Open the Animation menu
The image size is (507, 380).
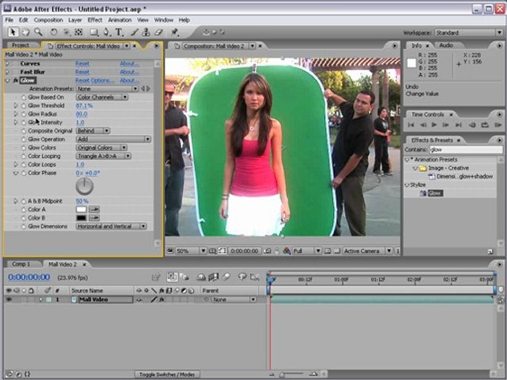point(120,20)
